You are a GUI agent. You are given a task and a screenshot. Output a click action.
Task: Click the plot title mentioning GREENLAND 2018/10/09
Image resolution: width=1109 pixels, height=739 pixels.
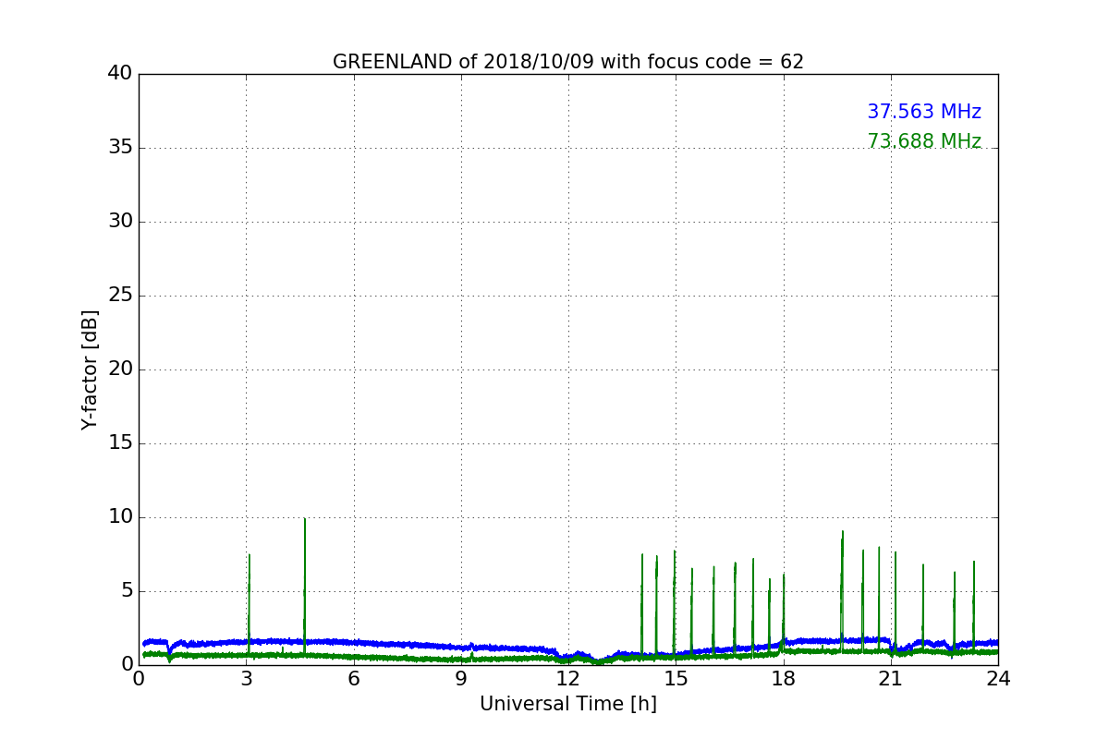[x=568, y=62]
